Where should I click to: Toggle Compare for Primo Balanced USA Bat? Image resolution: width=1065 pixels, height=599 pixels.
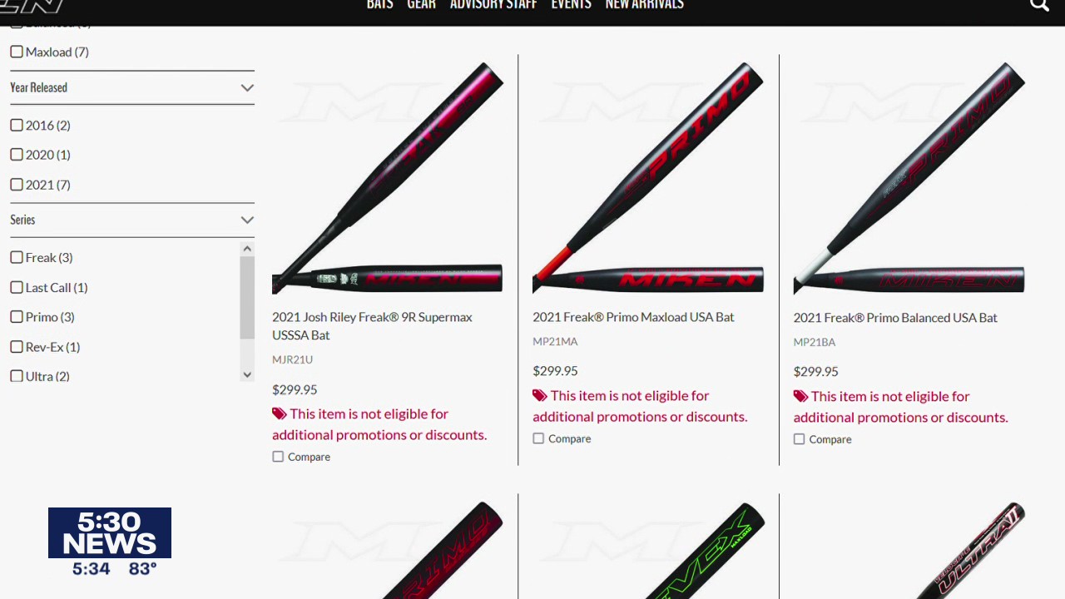(x=799, y=439)
